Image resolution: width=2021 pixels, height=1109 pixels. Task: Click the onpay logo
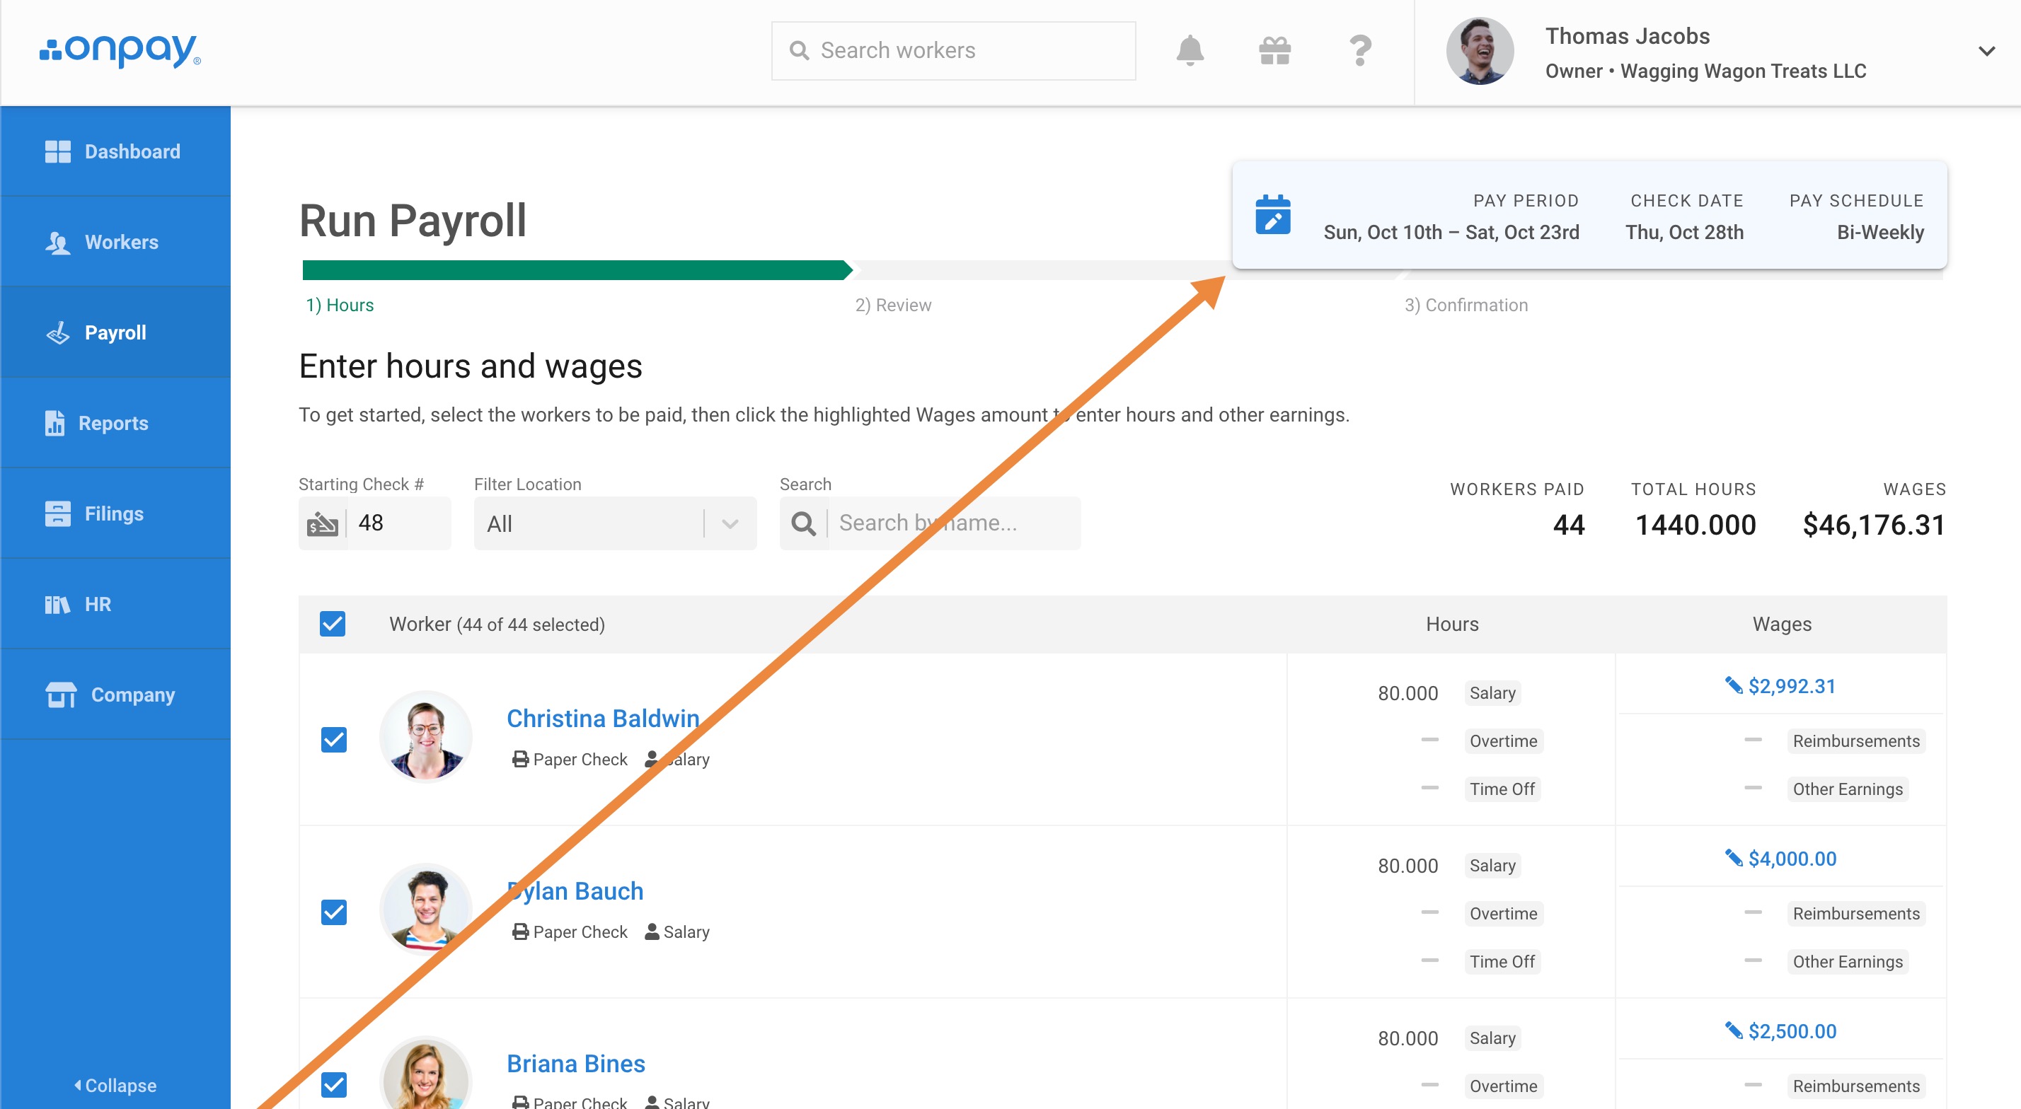(x=120, y=50)
